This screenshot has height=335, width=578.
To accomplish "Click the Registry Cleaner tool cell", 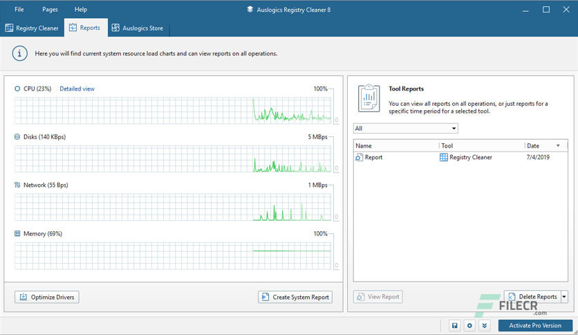I will click(466, 157).
